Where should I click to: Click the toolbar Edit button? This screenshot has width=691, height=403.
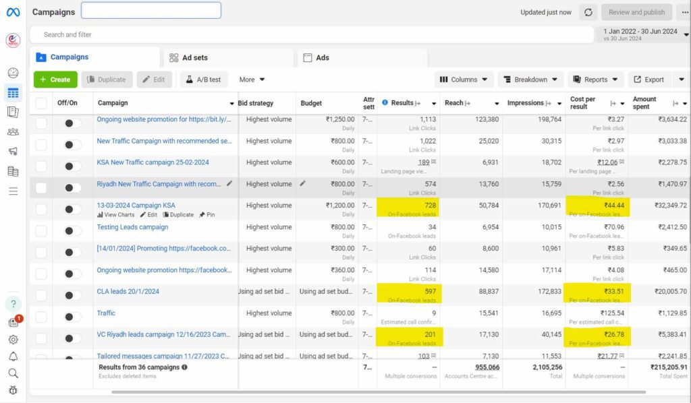point(155,80)
